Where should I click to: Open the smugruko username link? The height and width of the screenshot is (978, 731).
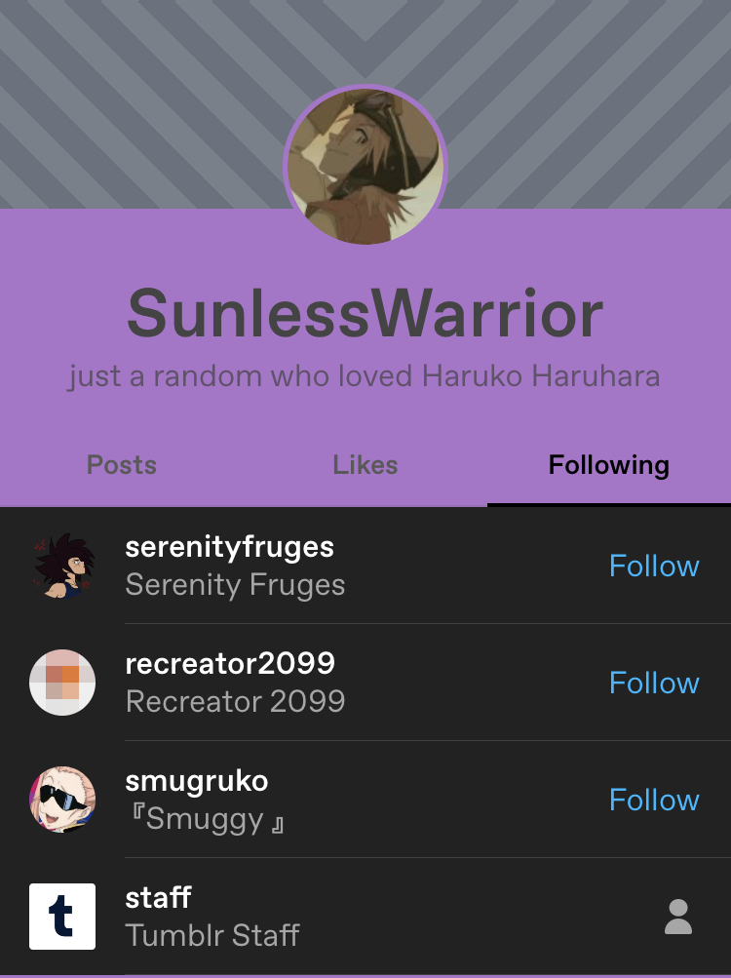(197, 782)
